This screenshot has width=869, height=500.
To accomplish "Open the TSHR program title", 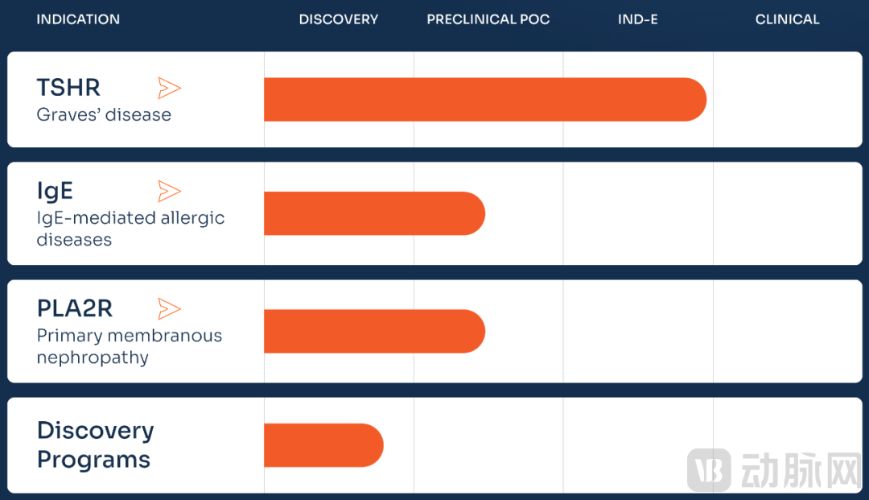I will 68,88.
